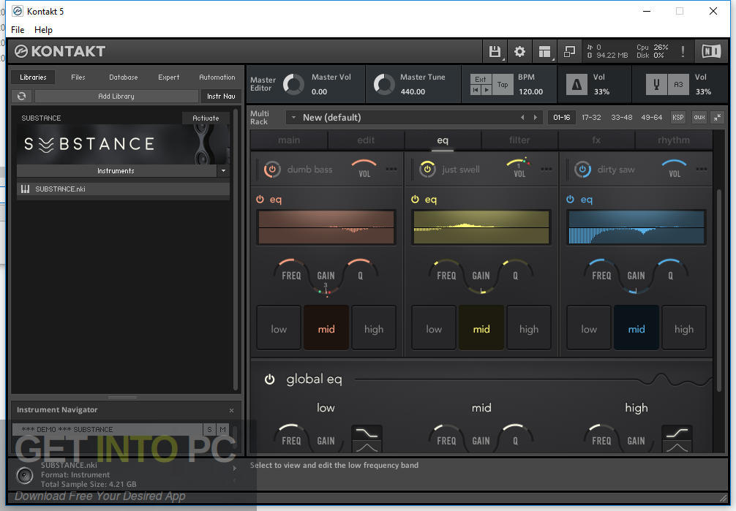Select just swell high band button
The image size is (736, 511).
pyautogui.click(x=529, y=329)
